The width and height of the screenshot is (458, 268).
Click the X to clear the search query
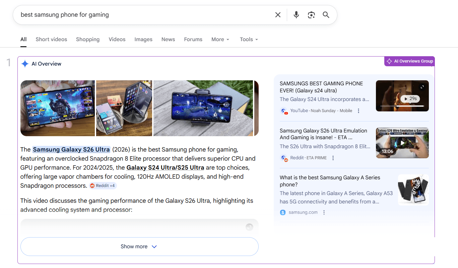click(x=278, y=15)
